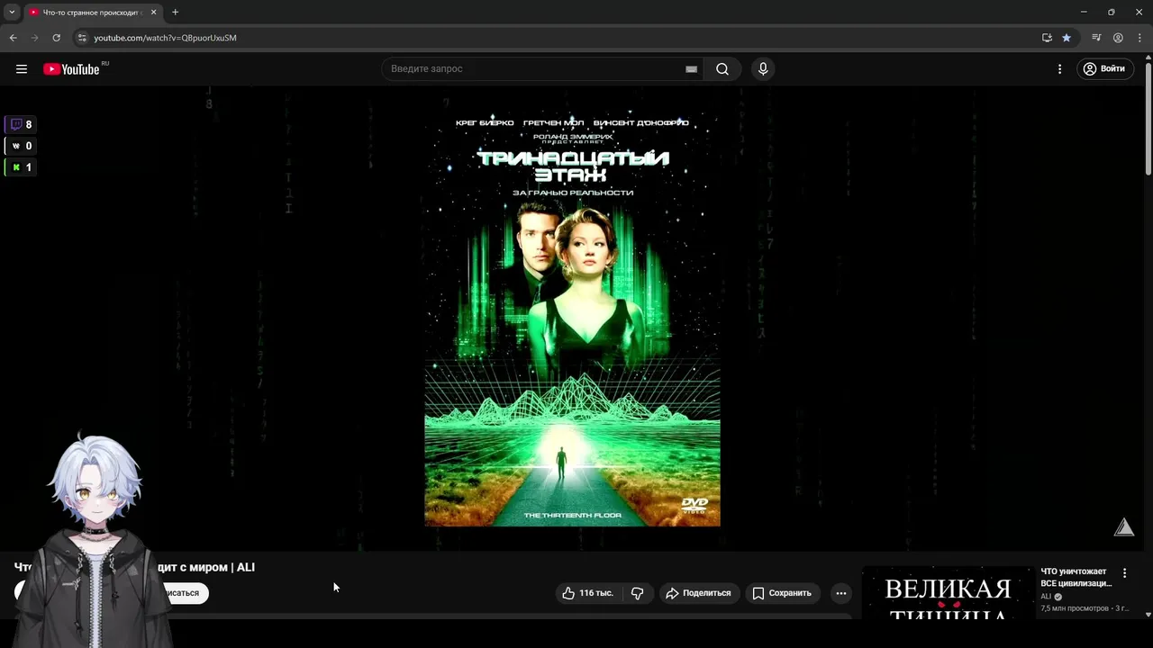The width and height of the screenshot is (1153, 648).
Task: Click the counter overlay showing 0
Action: tap(21, 146)
